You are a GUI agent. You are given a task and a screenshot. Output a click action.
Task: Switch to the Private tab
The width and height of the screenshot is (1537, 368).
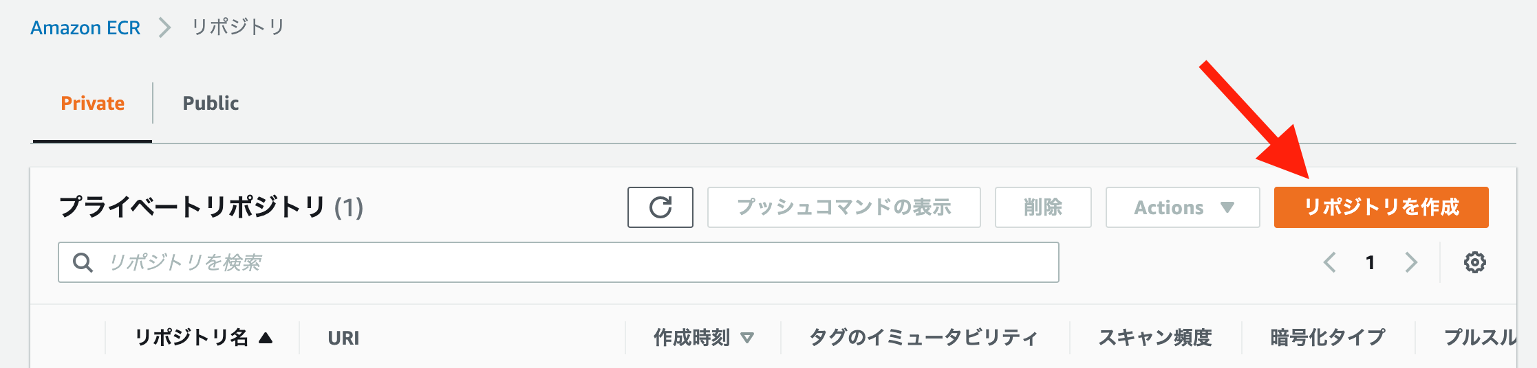92,103
